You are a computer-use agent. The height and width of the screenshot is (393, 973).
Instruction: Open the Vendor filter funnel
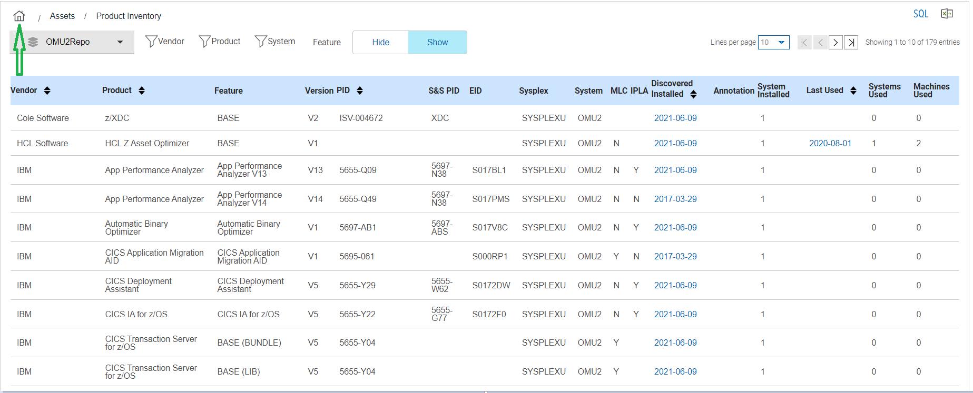tap(151, 41)
